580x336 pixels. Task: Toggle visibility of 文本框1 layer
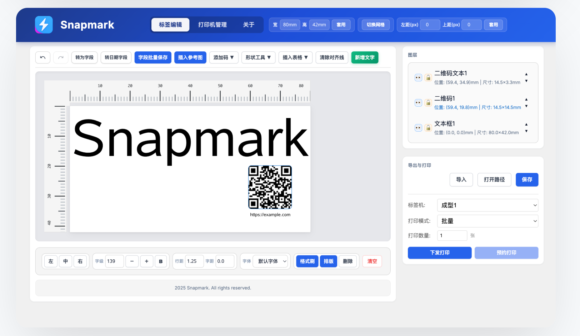[x=418, y=128]
